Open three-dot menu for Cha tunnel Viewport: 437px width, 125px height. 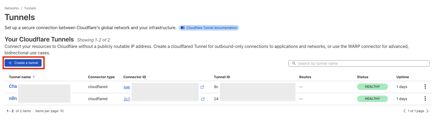pyautogui.click(x=425, y=86)
